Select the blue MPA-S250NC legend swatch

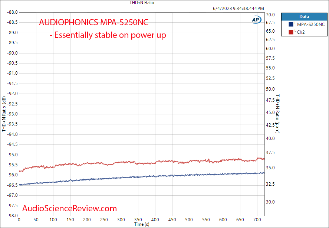pos(291,25)
